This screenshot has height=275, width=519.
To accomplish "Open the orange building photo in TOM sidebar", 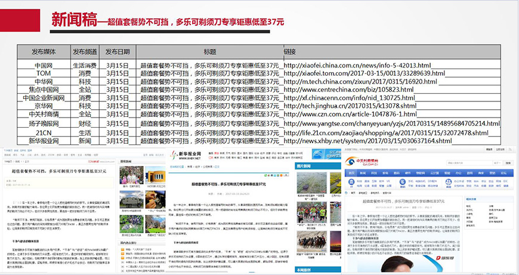I will pos(156,175).
